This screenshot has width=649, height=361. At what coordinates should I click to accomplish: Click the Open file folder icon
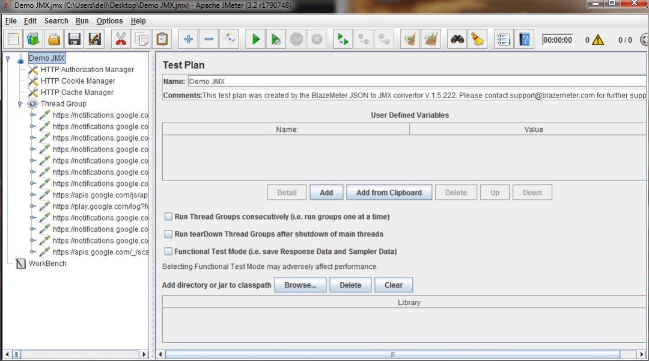[54, 39]
